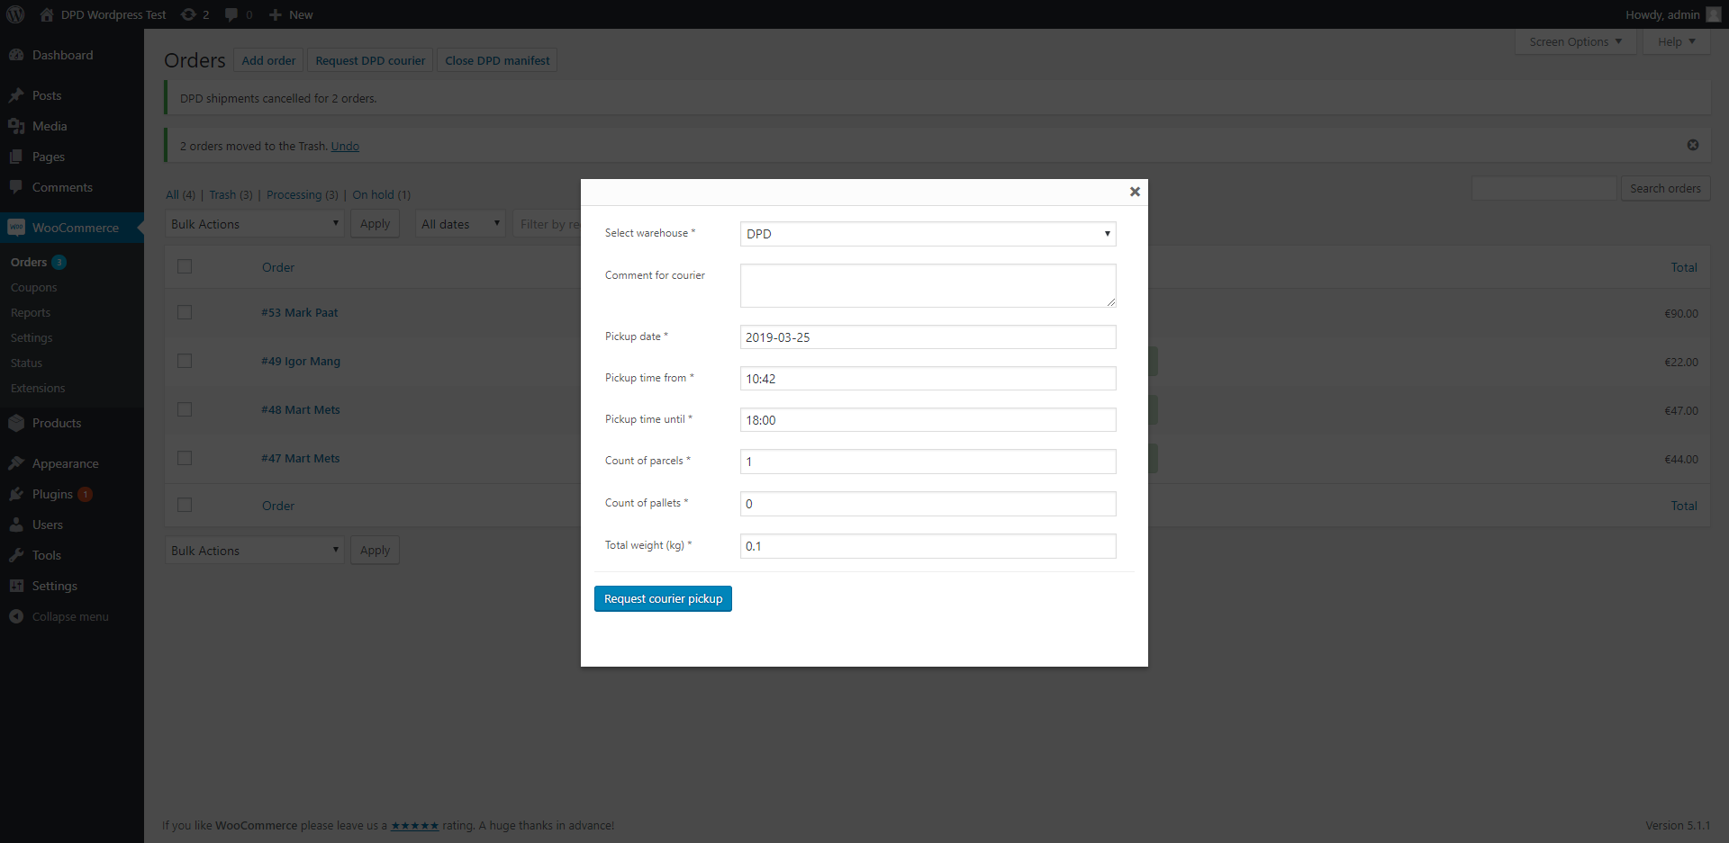Screen dimensions: 1729x843
Task: Click Request courier pickup button
Action: click(663, 598)
